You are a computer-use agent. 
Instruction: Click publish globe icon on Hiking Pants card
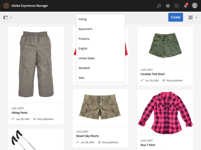[x=35, y=119]
